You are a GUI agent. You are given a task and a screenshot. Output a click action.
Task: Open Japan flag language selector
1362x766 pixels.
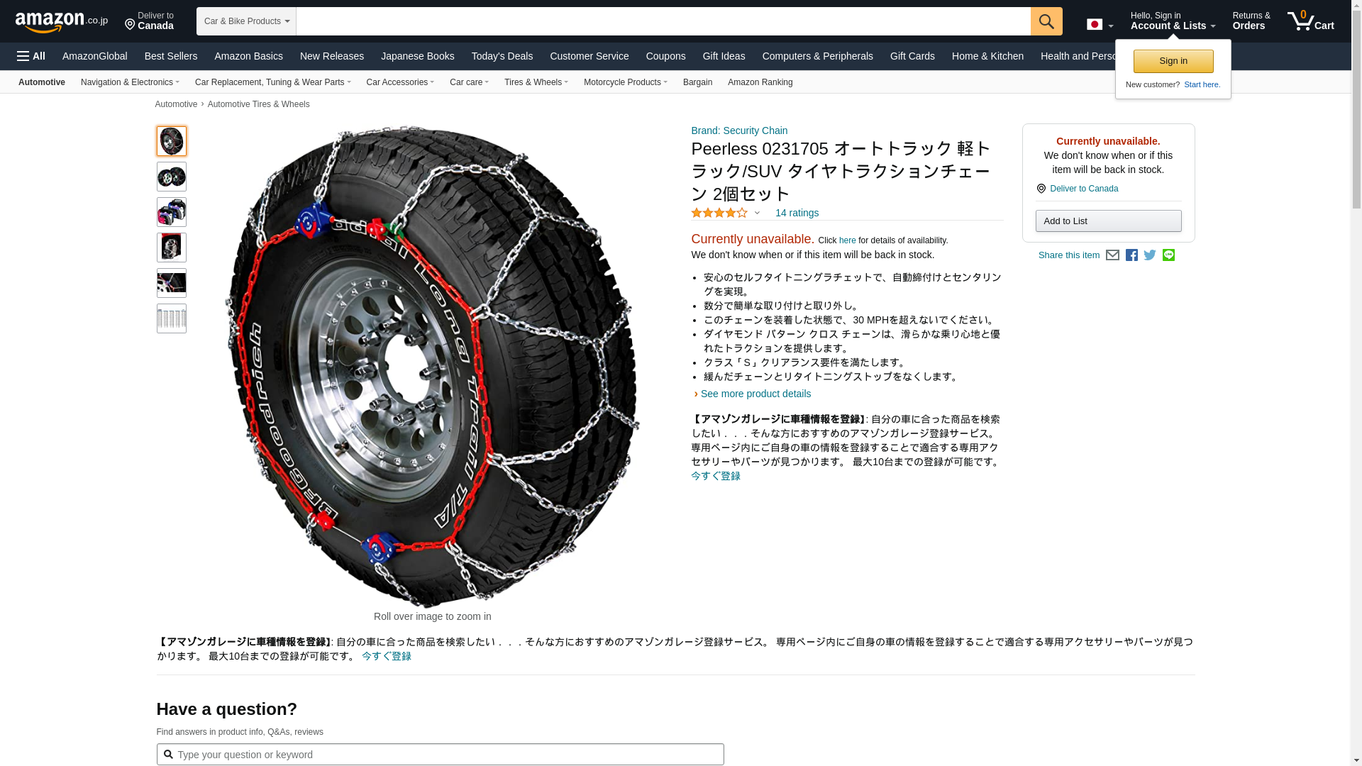(1100, 25)
